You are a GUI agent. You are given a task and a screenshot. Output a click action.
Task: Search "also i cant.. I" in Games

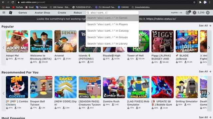pos(112,18)
